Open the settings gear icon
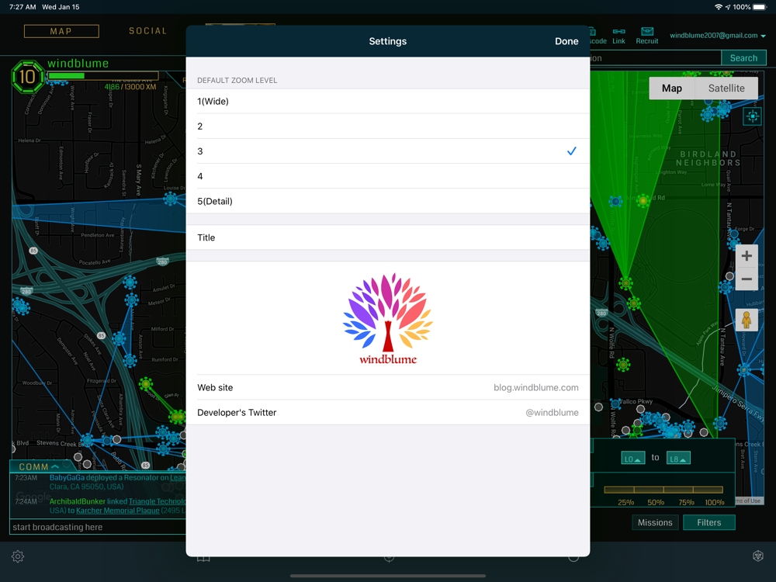This screenshot has height=582, width=776. click(18, 556)
